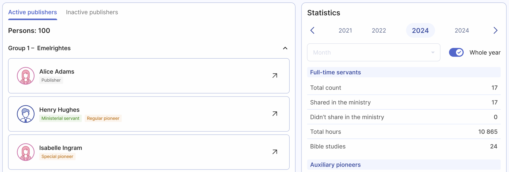Viewport: 509px width, 172px height.
Task: Click the Total count row
Action: pyautogui.click(x=404, y=88)
